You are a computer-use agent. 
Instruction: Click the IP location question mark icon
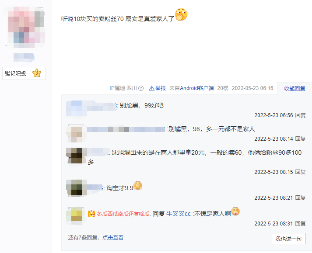(x=141, y=88)
